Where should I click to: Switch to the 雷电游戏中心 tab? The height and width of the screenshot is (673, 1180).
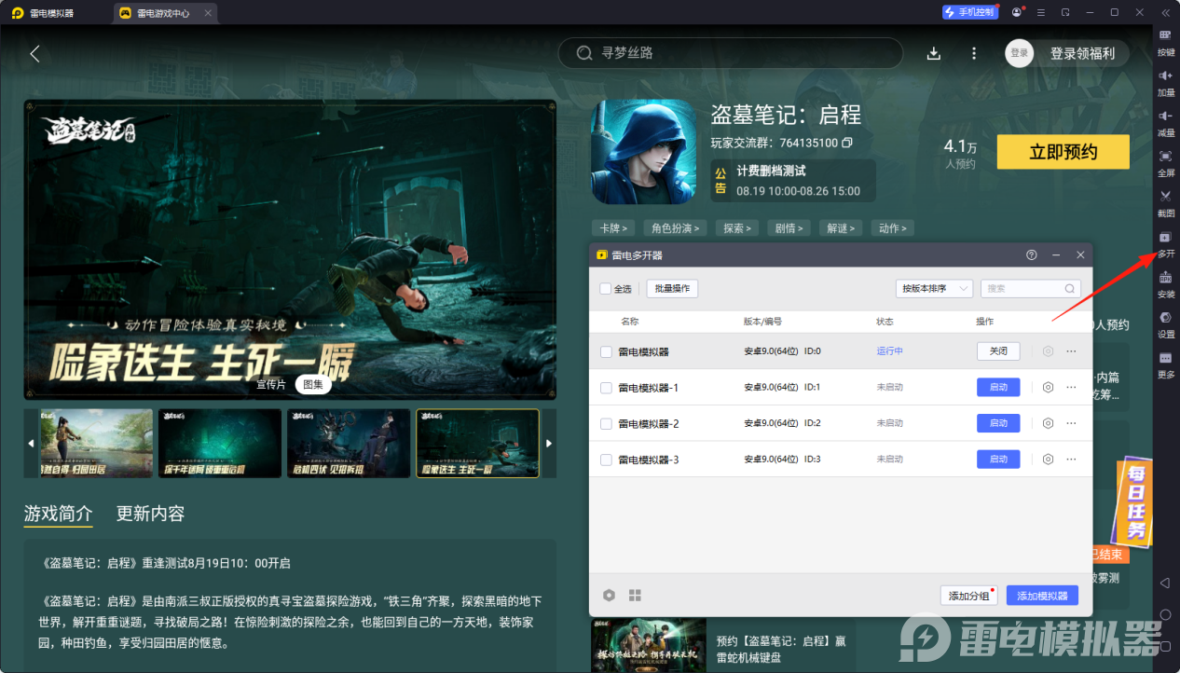click(x=167, y=13)
